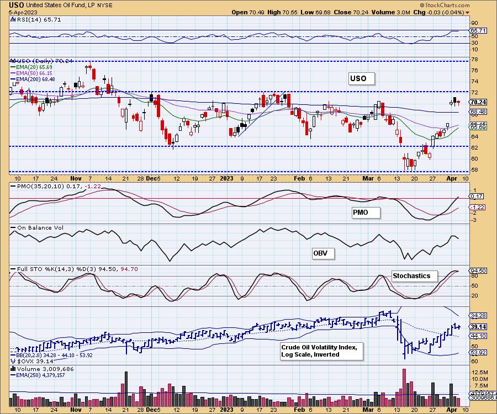
Task: Click the 53.92 lower band tag on right axis
Action: click(478, 353)
